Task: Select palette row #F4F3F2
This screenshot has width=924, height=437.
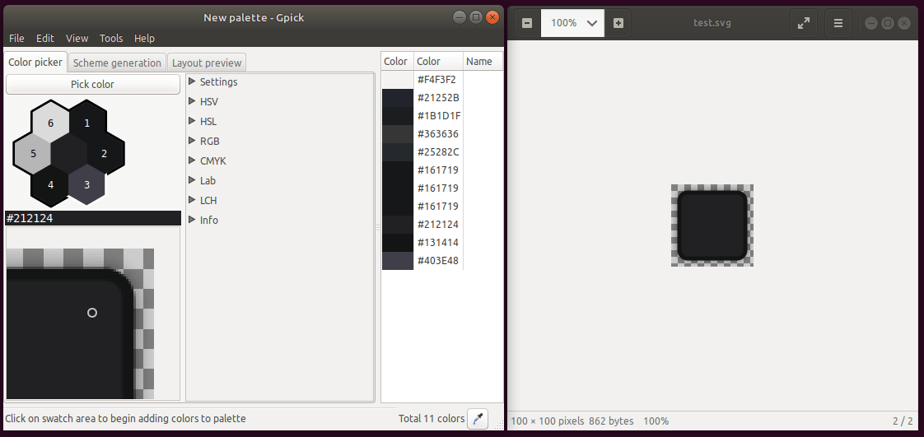Action: (442, 80)
